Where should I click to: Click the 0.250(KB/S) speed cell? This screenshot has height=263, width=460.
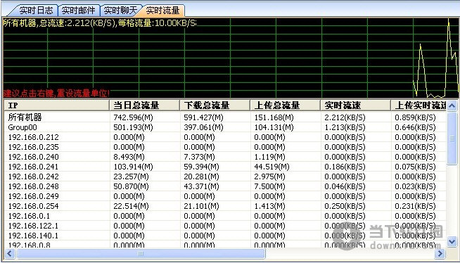click(x=345, y=206)
